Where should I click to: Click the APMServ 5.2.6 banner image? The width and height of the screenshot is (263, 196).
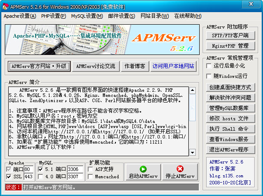(x=102, y=40)
